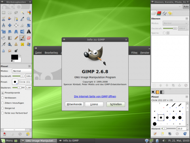
Task: Click the Schließen button
Action: [x=116, y=104]
